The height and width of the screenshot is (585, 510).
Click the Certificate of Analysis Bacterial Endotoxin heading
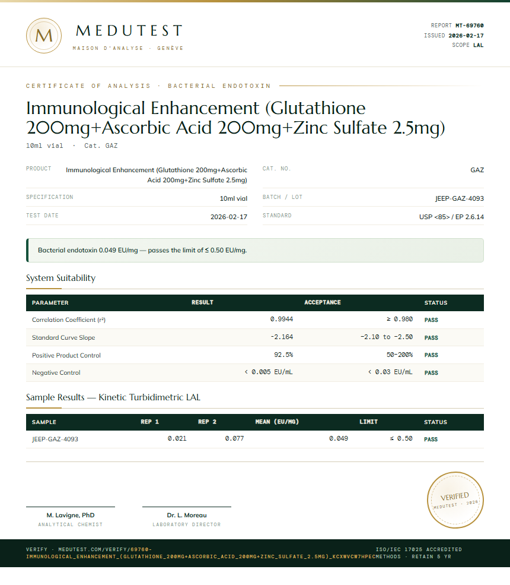148,86
